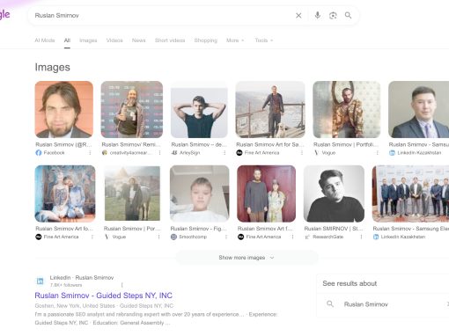
Task: Click Ruslan Smirnov in See results about
Action: click(x=365, y=304)
